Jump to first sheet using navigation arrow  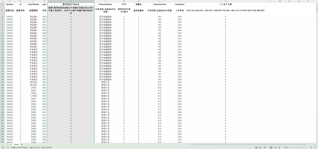point(2,144)
